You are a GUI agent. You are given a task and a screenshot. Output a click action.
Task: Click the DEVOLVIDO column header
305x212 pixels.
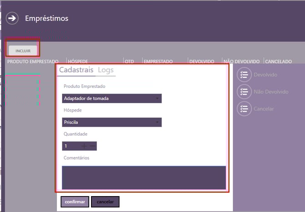pyautogui.click(x=202, y=61)
